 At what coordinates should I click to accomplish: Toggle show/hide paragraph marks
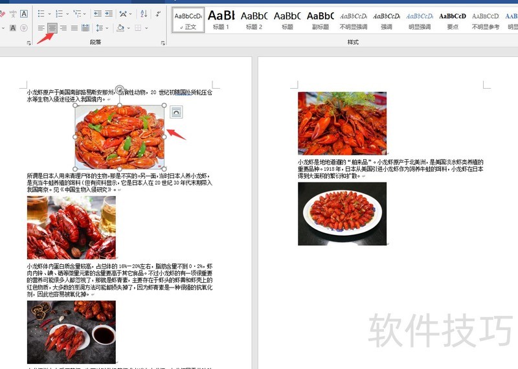coord(158,14)
